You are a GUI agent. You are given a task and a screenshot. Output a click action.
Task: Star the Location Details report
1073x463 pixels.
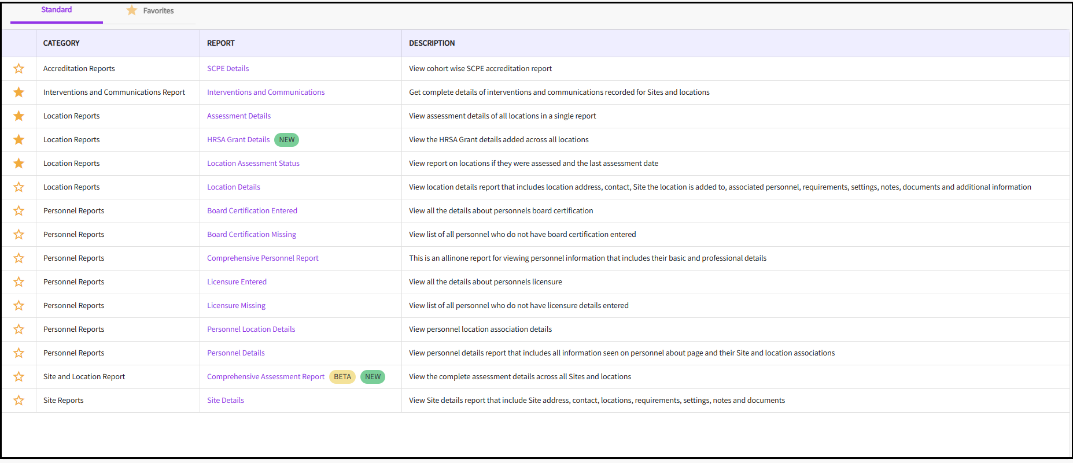pos(19,187)
